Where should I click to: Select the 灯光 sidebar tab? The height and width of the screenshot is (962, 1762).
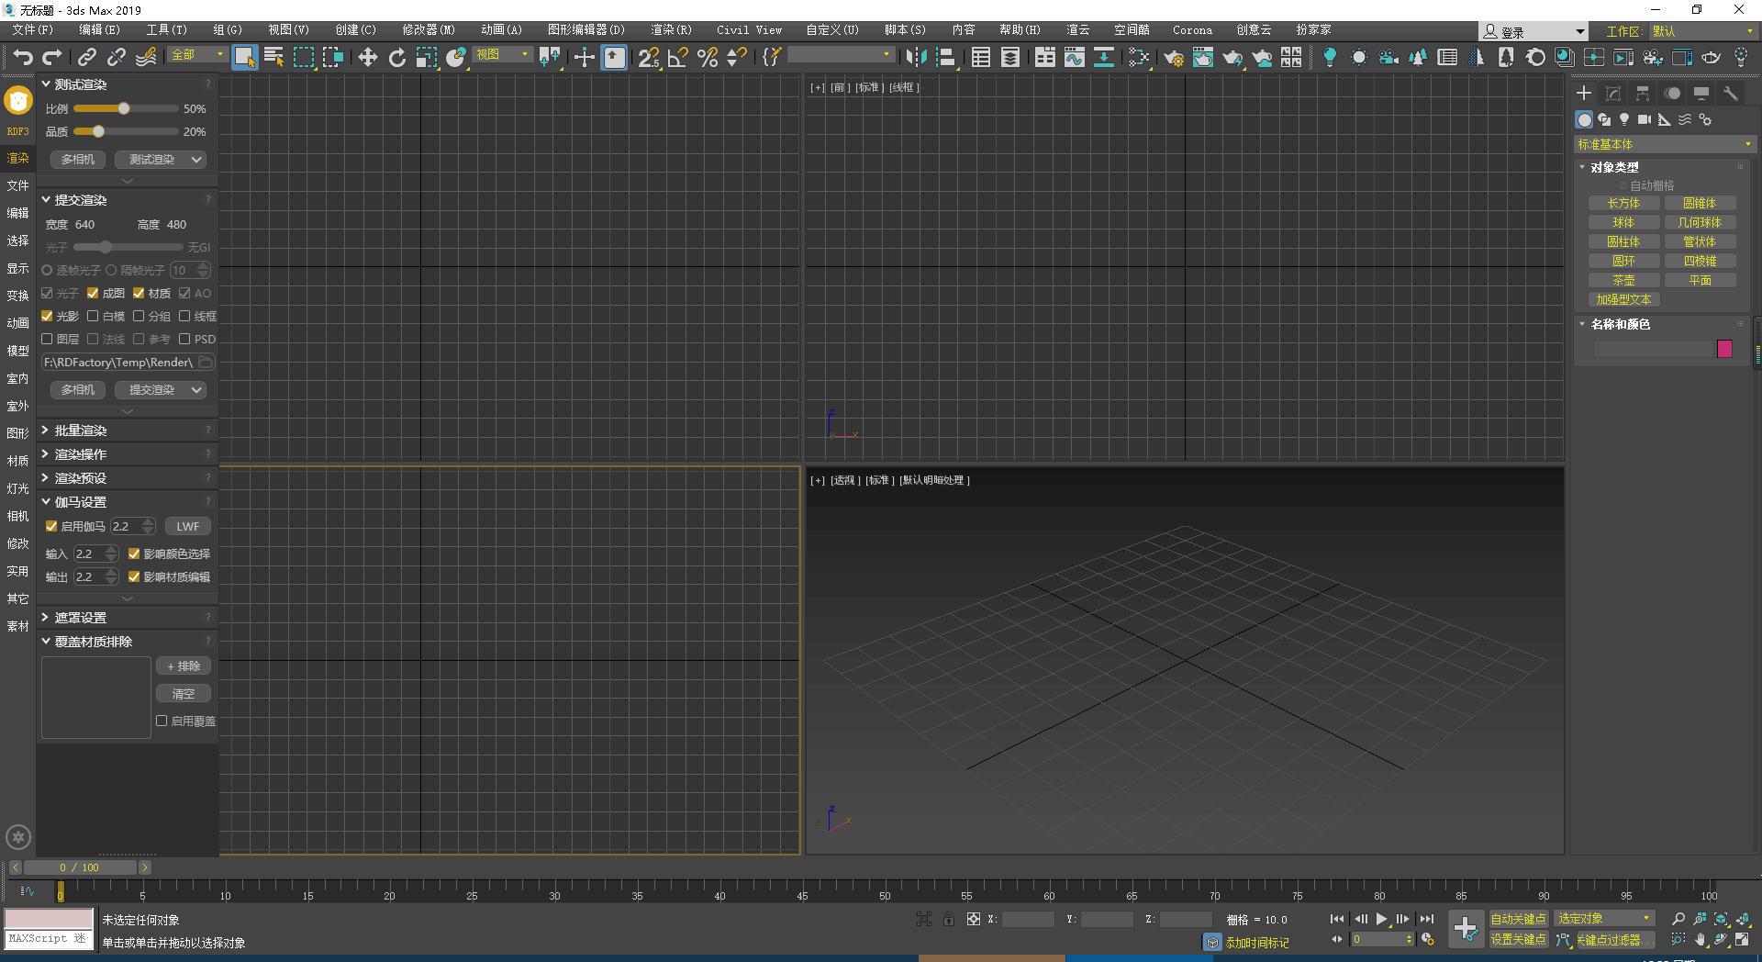17,488
